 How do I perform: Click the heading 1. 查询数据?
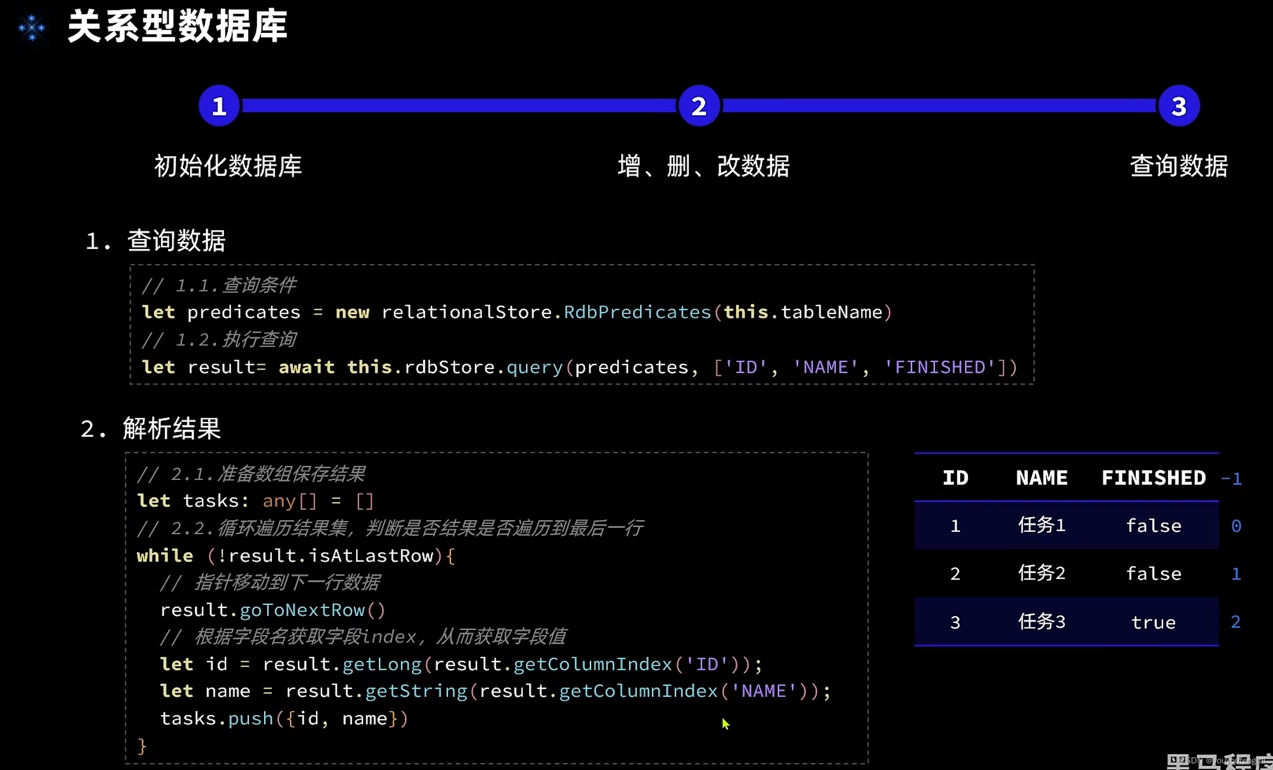pos(155,240)
